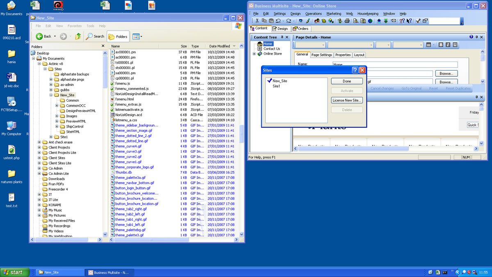Click the Up folder icon in Explorer

78,37
